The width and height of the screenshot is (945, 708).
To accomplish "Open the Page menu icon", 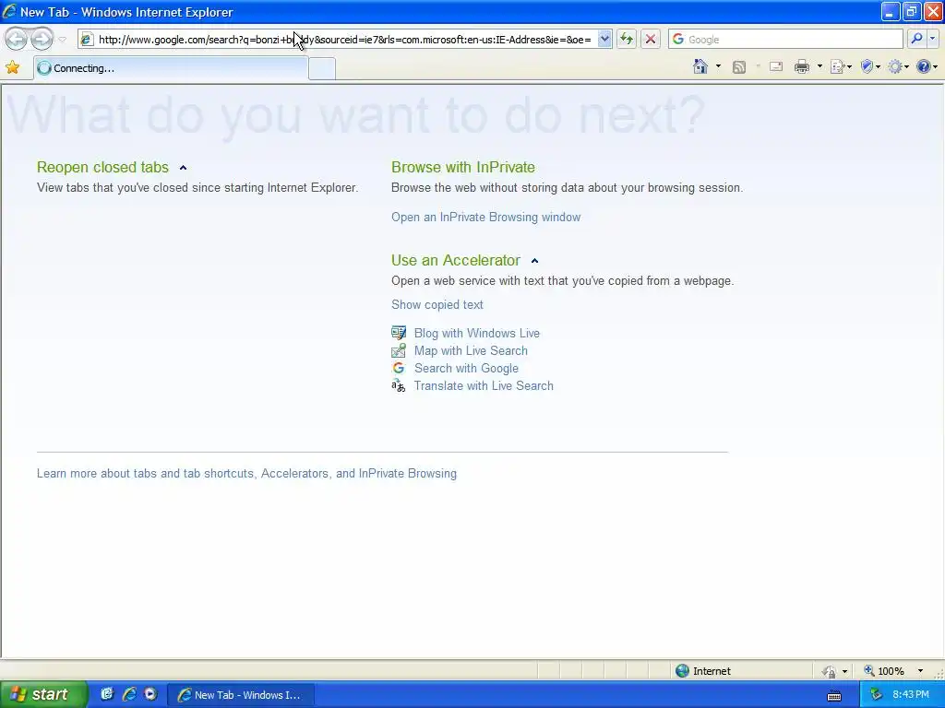I will (840, 66).
